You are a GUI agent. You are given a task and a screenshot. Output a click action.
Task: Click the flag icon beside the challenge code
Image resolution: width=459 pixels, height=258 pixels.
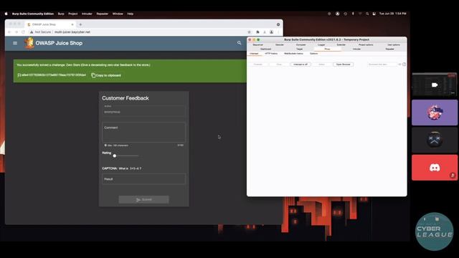coord(19,75)
